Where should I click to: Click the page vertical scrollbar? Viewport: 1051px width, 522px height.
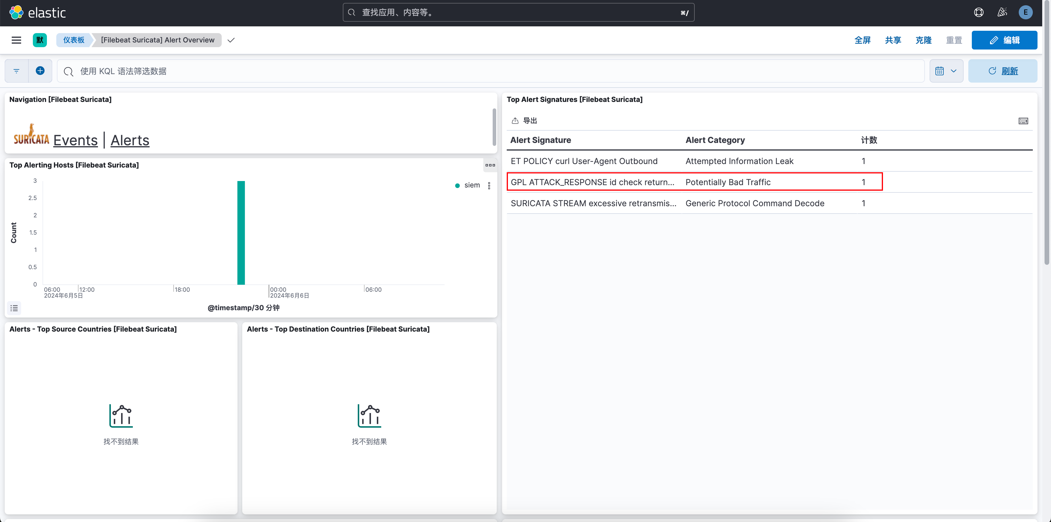click(1047, 132)
